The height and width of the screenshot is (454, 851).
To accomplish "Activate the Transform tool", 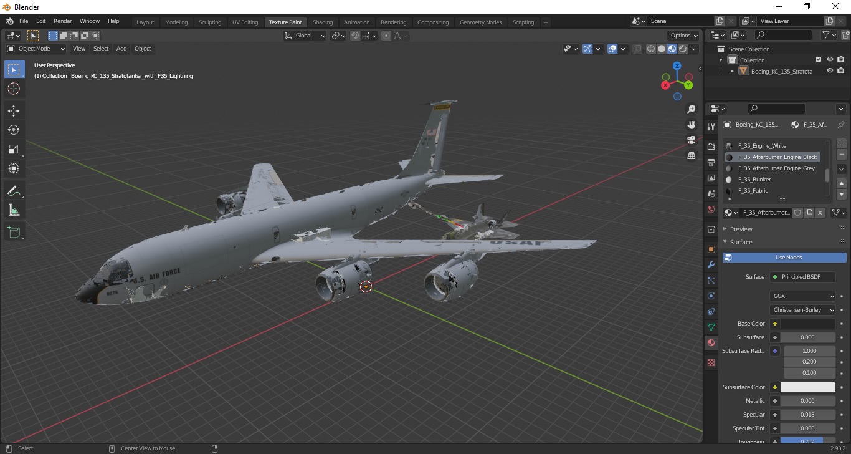I will [x=14, y=168].
